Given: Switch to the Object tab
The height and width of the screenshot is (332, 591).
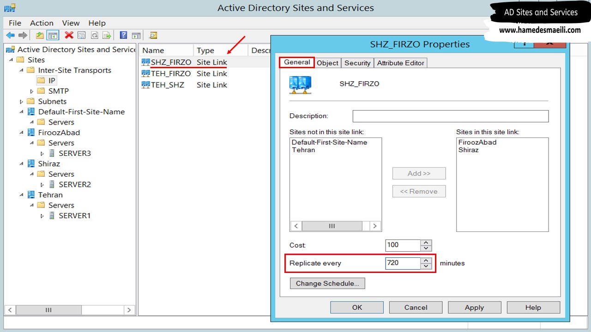Looking at the screenshot, I should pos(328,63).
